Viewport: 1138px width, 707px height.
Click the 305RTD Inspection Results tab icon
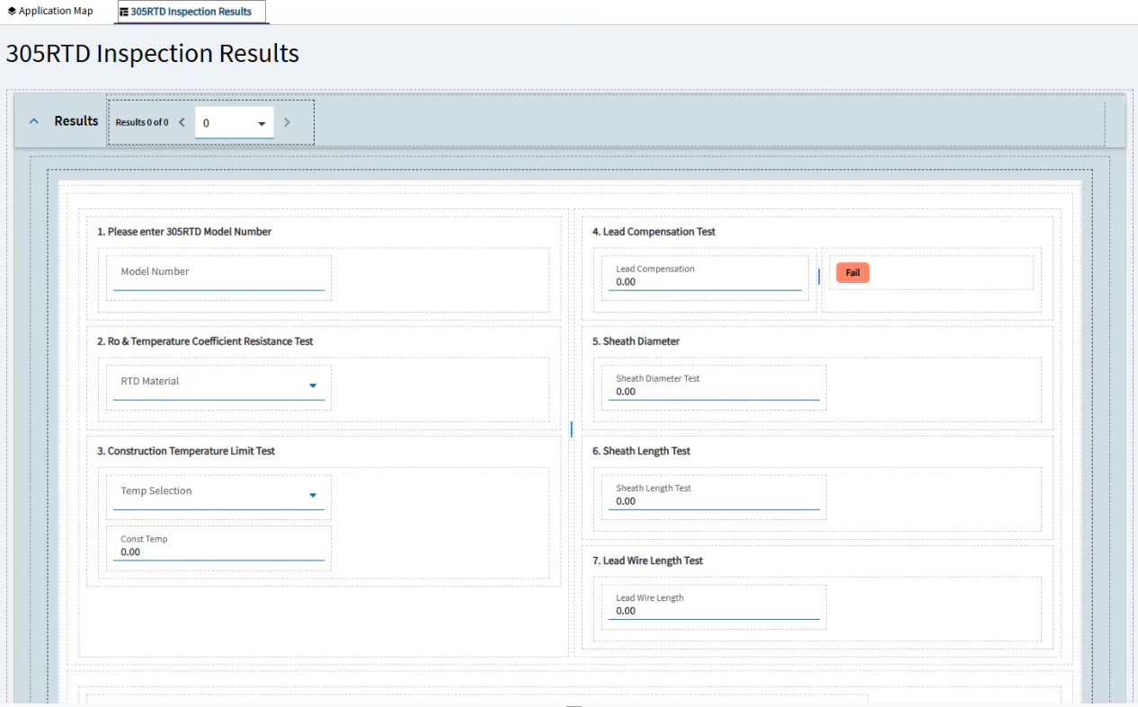124,13
